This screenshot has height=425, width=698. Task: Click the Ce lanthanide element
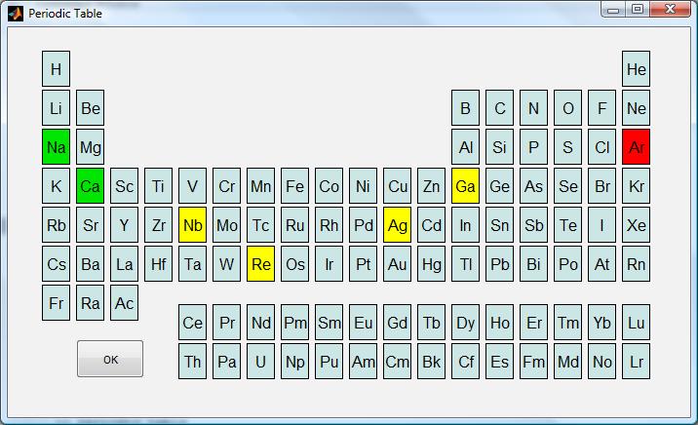point(192,323)
